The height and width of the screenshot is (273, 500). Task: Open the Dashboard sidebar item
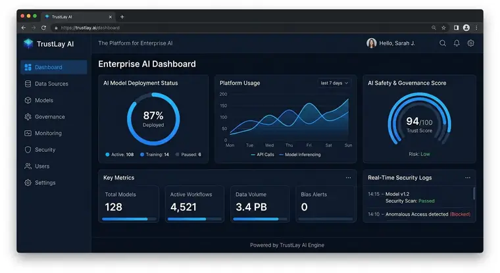pyautogui.click(x=53, y=67)
